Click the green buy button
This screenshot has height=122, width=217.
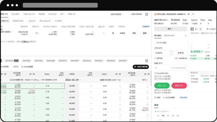click(x=162, y=86)
